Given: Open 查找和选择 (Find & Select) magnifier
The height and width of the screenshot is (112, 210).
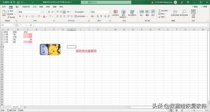Looking at the screenshot, I should [184, 14].
